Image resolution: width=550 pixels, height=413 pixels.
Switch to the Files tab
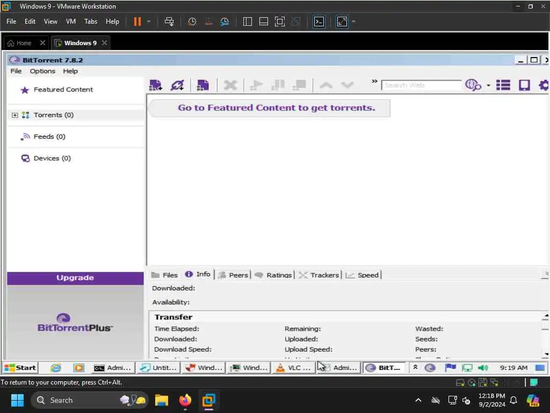click(164, 275)
